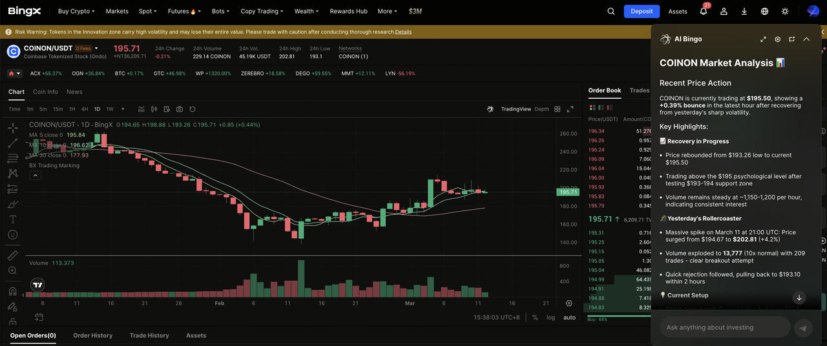Image resolution: width=827 pixels, height=346 pixels.
Task: Collapse the chart indicator legend
Action: [x=36, y=175]
